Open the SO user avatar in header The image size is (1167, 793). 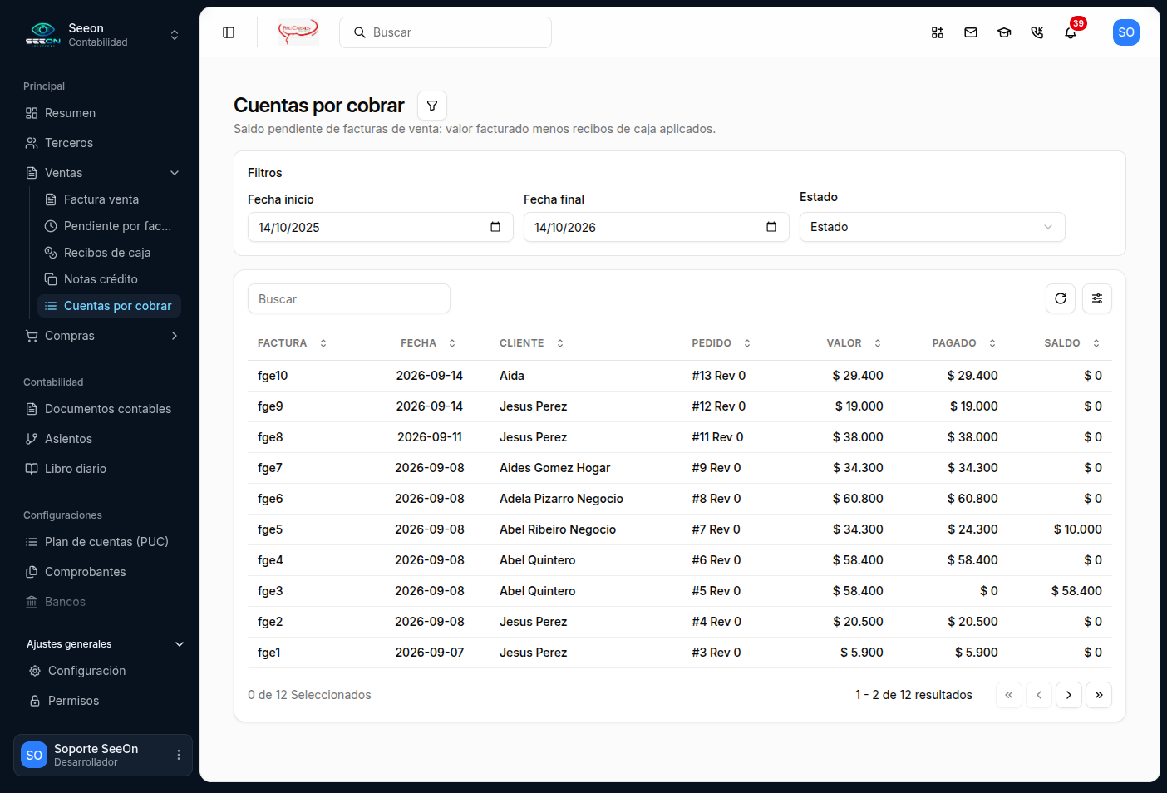[x=1126, y=32]
